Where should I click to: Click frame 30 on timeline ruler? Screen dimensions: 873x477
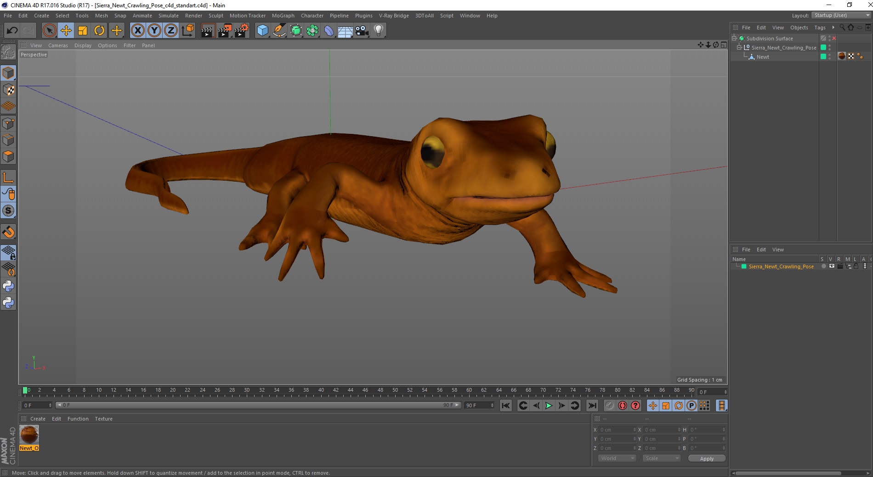[x=247, y=391]
